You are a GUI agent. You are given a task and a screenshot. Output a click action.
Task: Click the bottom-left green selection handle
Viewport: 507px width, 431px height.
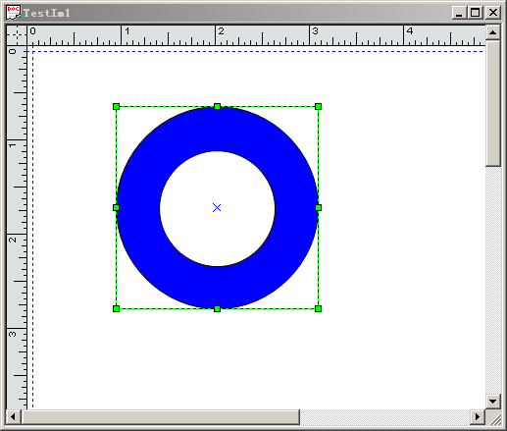pyautogui.click(x=116, y=308)
